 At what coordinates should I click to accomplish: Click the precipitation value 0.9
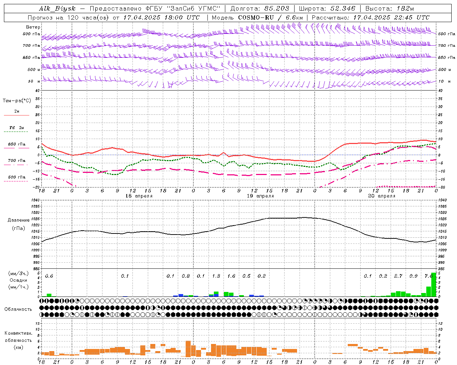(x=413, y=276)
